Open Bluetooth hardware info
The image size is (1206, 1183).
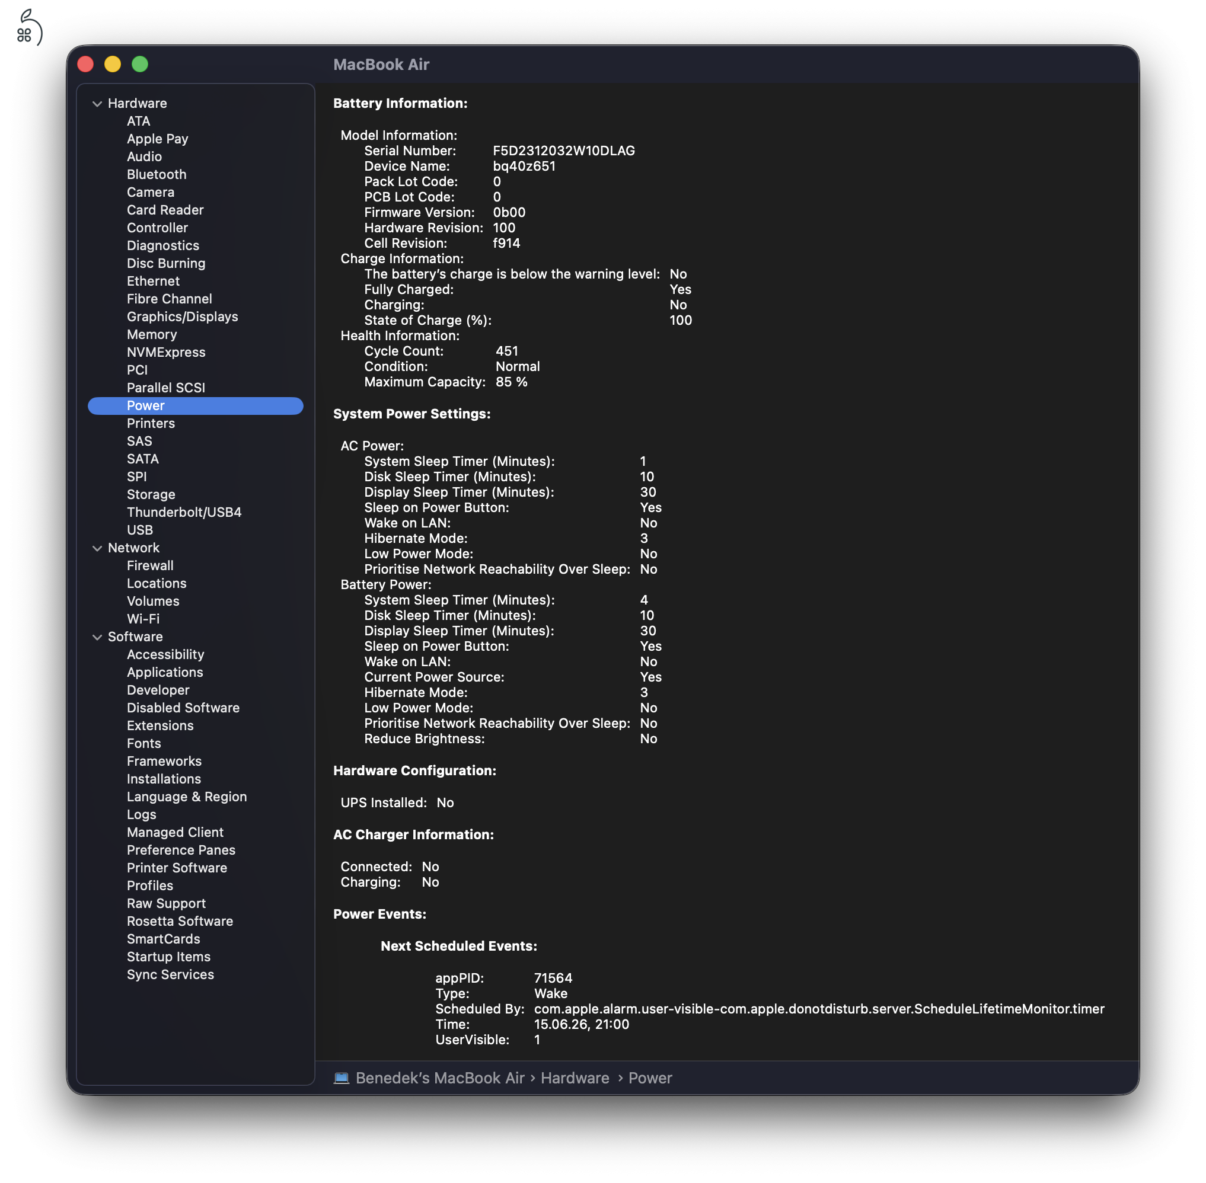pyautogui.click(x=157, y=175)
